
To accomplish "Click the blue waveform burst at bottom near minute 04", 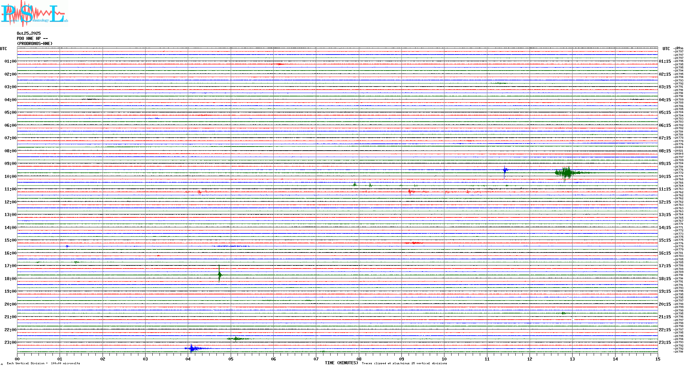I will pyautogui.click(x=193, y=348).
